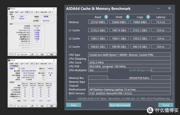This screenshot has height=115, width=180.
Task: Open the 显卡 tab in the upper CPU-Z window
Action: [x=37, y=12]
